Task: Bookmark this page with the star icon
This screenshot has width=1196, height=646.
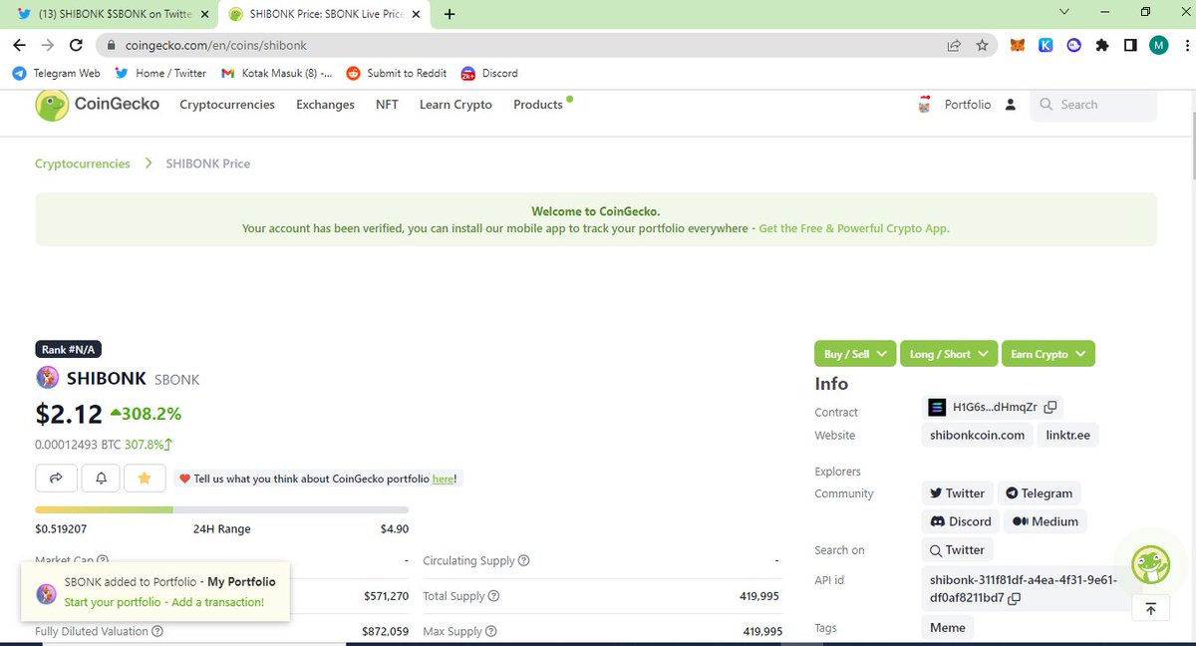Action: (x=982, y=45)
